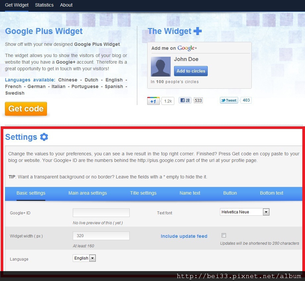Image resolution: width=305 pixels, height=281 pixels.
Task: Switch to Title settings tab
Action: point(143,193)
